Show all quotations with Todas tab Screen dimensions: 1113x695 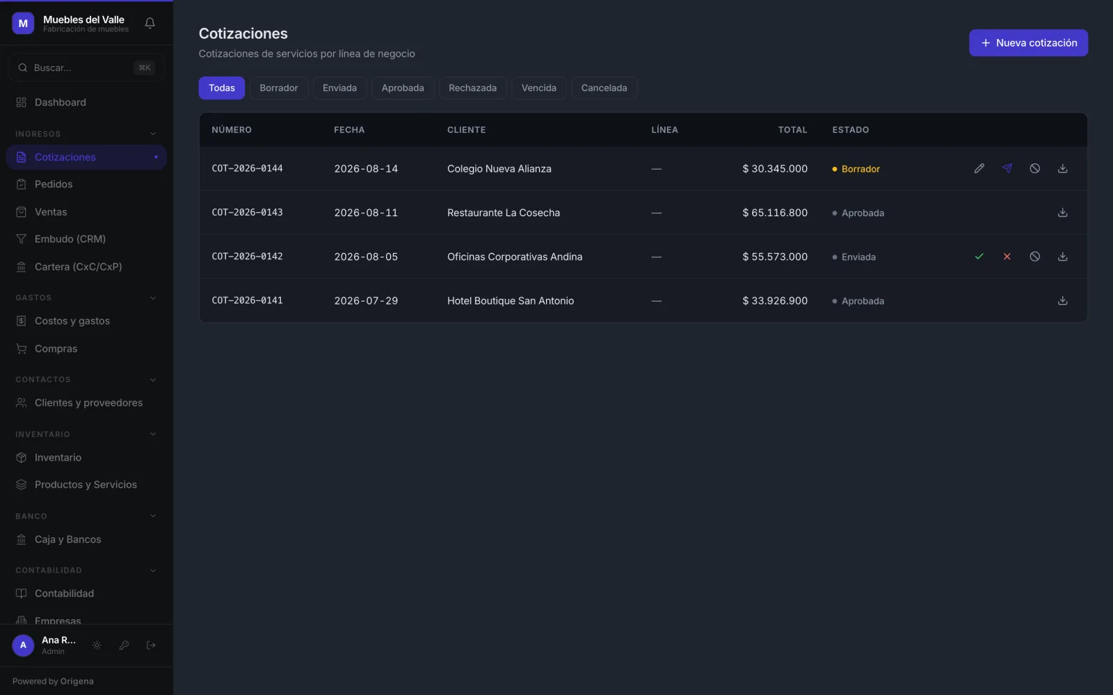pos(222,88)
